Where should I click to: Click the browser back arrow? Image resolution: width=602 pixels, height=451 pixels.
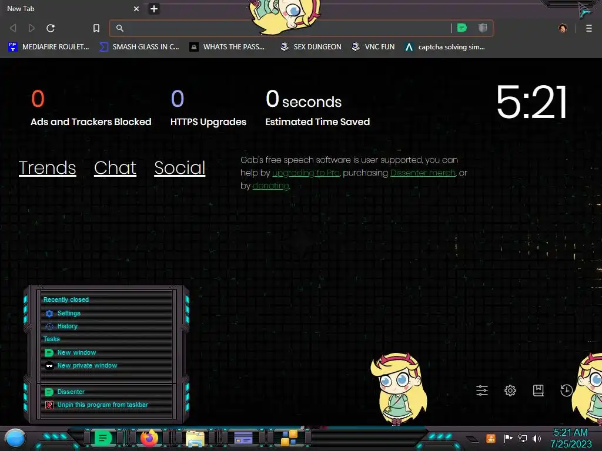[x=13, y=28]
